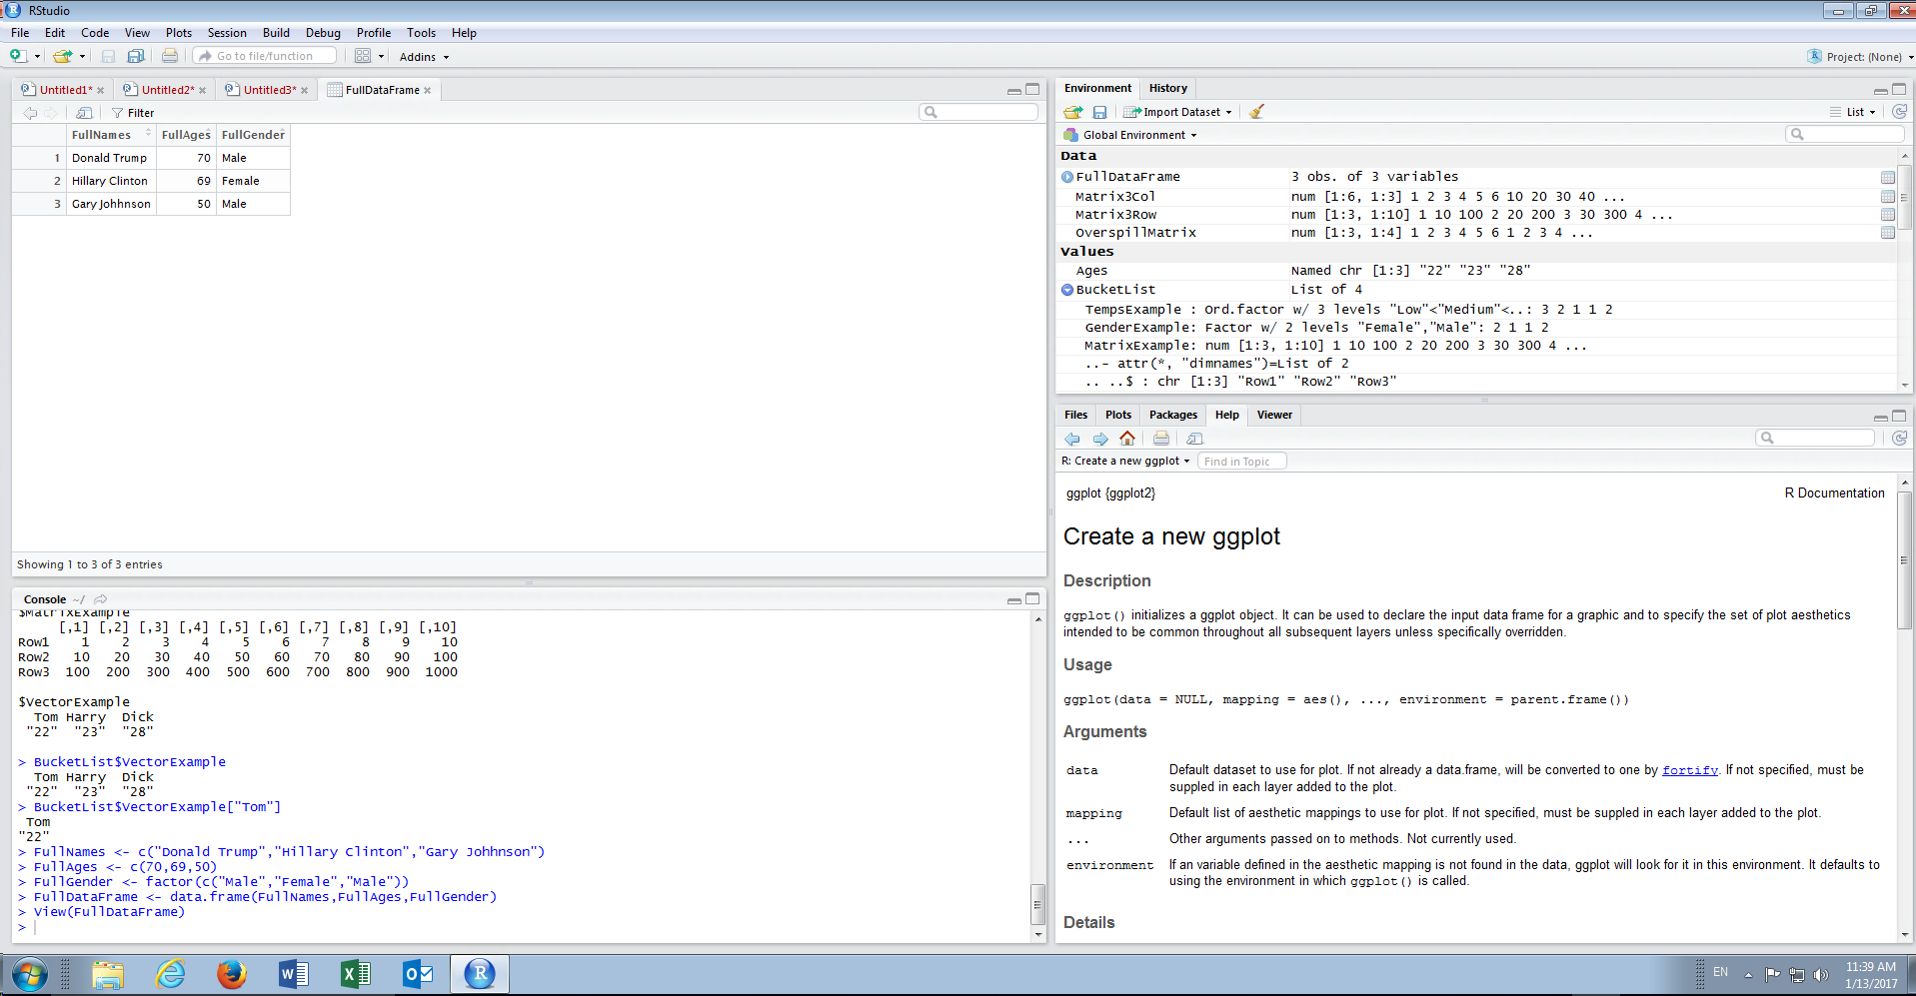Screen dimensions: 1916x996
Task: Click the Help pane back arrow
Action: click(x=1072, y=439)
